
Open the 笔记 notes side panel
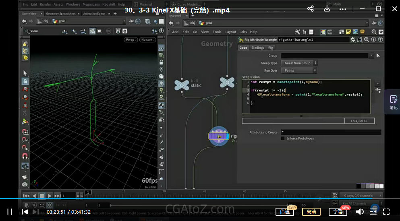click(x=393, y=102)
